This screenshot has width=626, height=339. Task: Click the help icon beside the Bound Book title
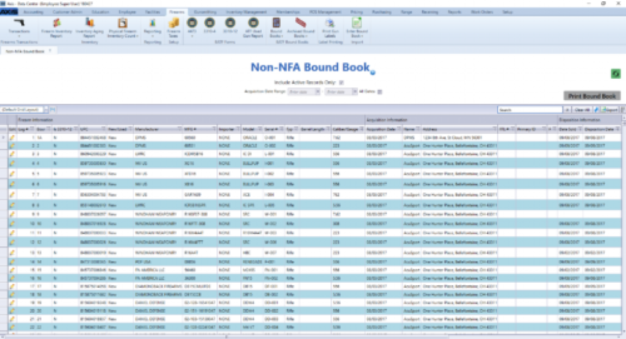[x=373, y=73]
